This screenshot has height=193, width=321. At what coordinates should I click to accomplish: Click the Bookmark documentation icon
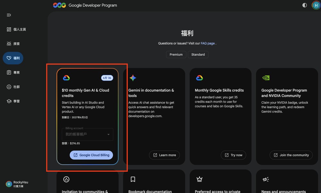point(133,179)
